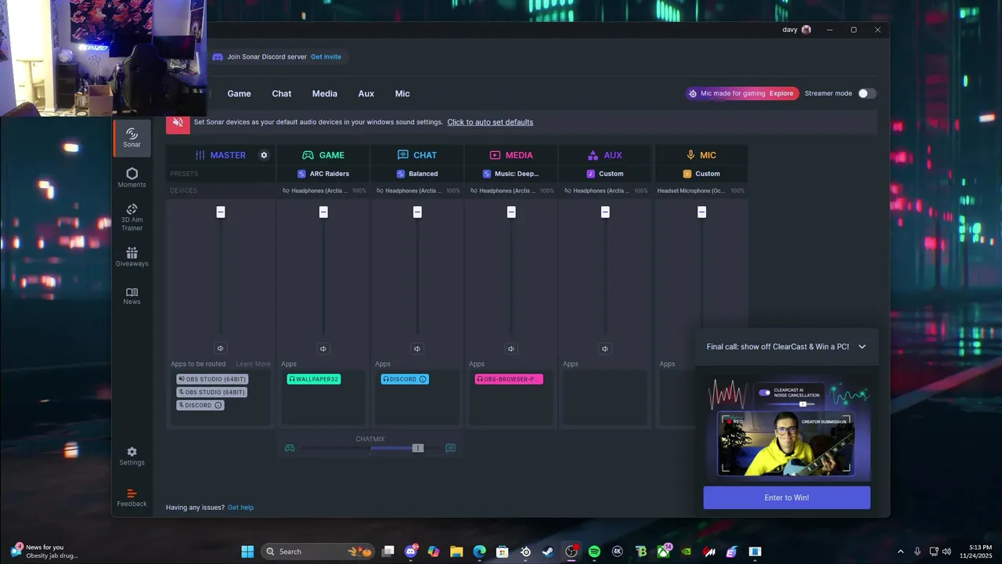The height and width of the screenshot is (564, 1002).
Task: Open Moments in the sidebar
Action: tap(132, 178)
